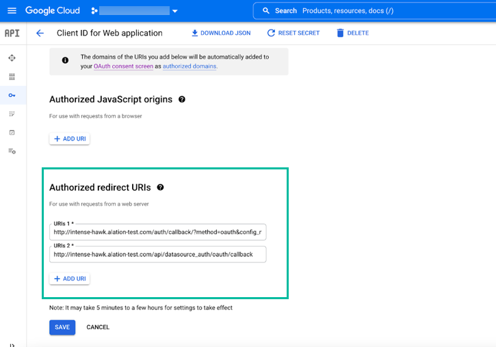The width and height of the screenshot is (496, 347).
Task: Open the domain verification checkbox icon
Action: [12, 133]
